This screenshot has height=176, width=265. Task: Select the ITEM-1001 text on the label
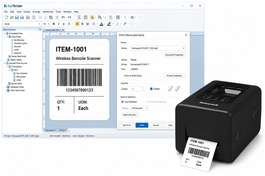71,49
